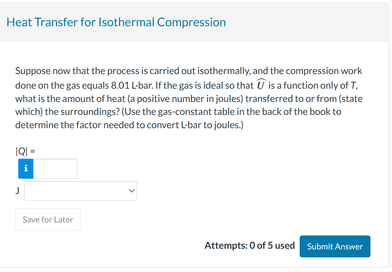Click the Submit Answer button

pyautogui.click(x=335, y=246)
